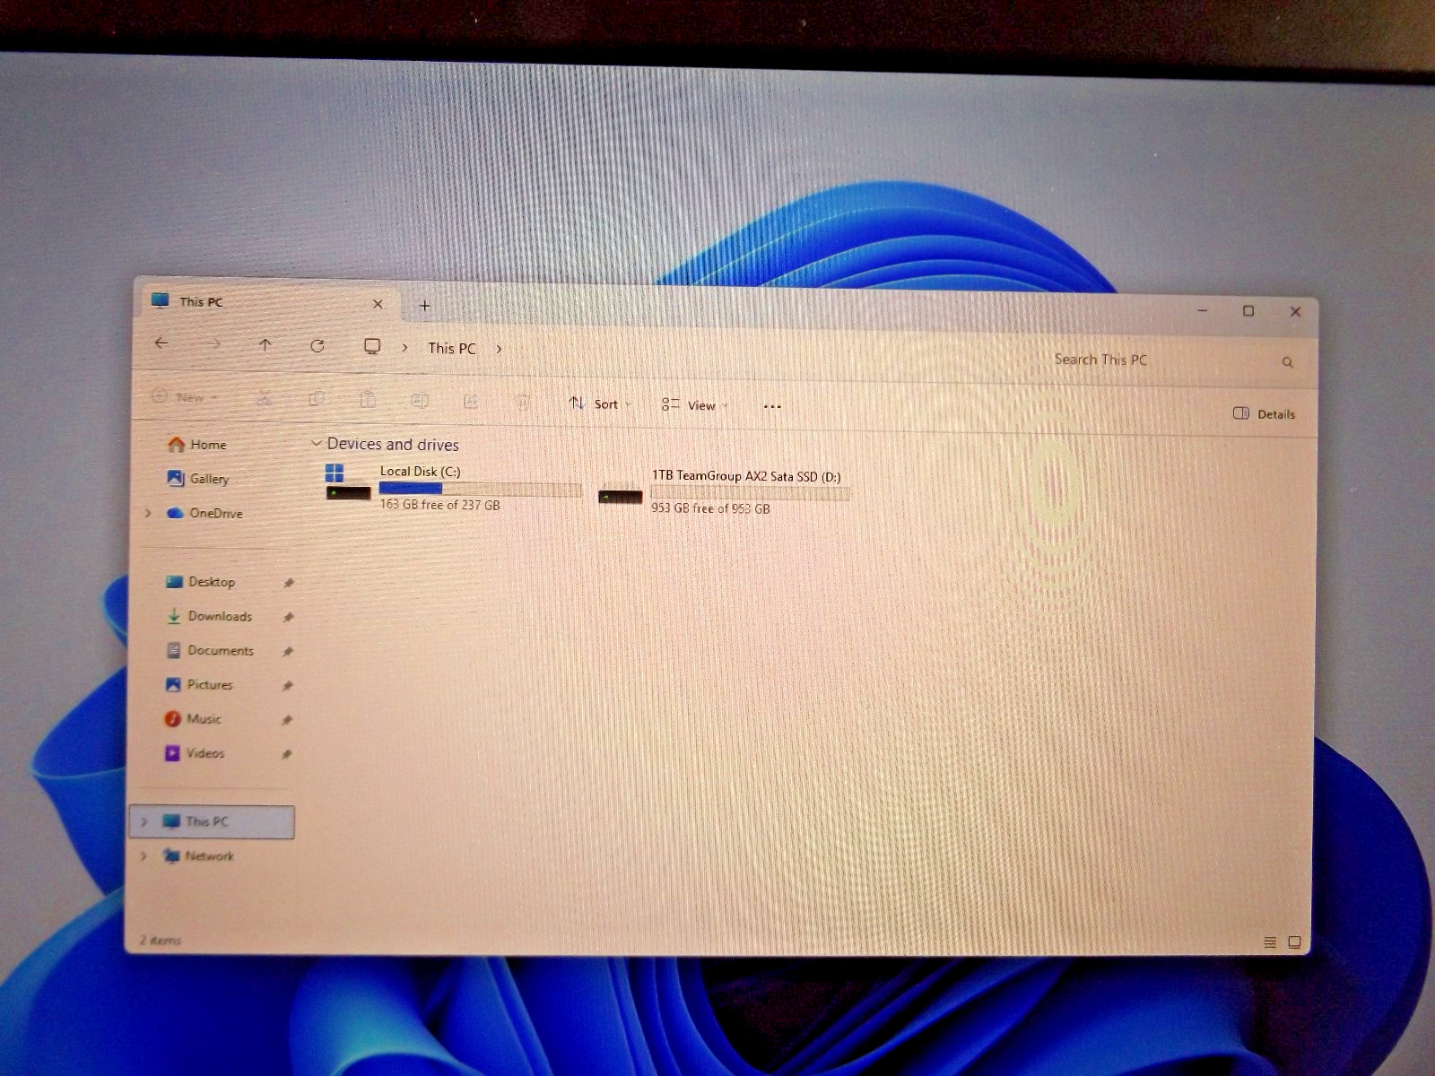Click the search magnifier icon
Screen dimensions: 1435x1076
pyautogui.click(x=1287, y=362)
